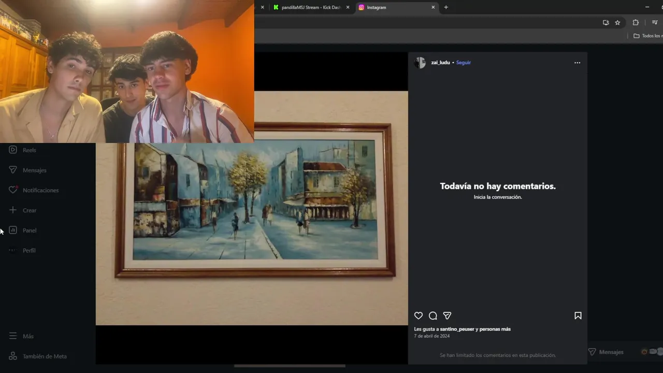Click the Crear plus icon in sidebar
This screenshot has height=373, width=663.
(13, 210)
